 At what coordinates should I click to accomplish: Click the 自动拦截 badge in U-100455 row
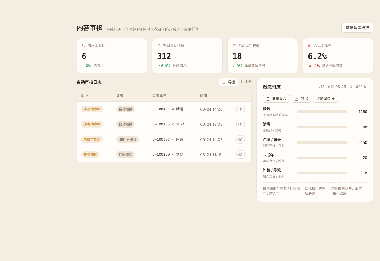126,124
